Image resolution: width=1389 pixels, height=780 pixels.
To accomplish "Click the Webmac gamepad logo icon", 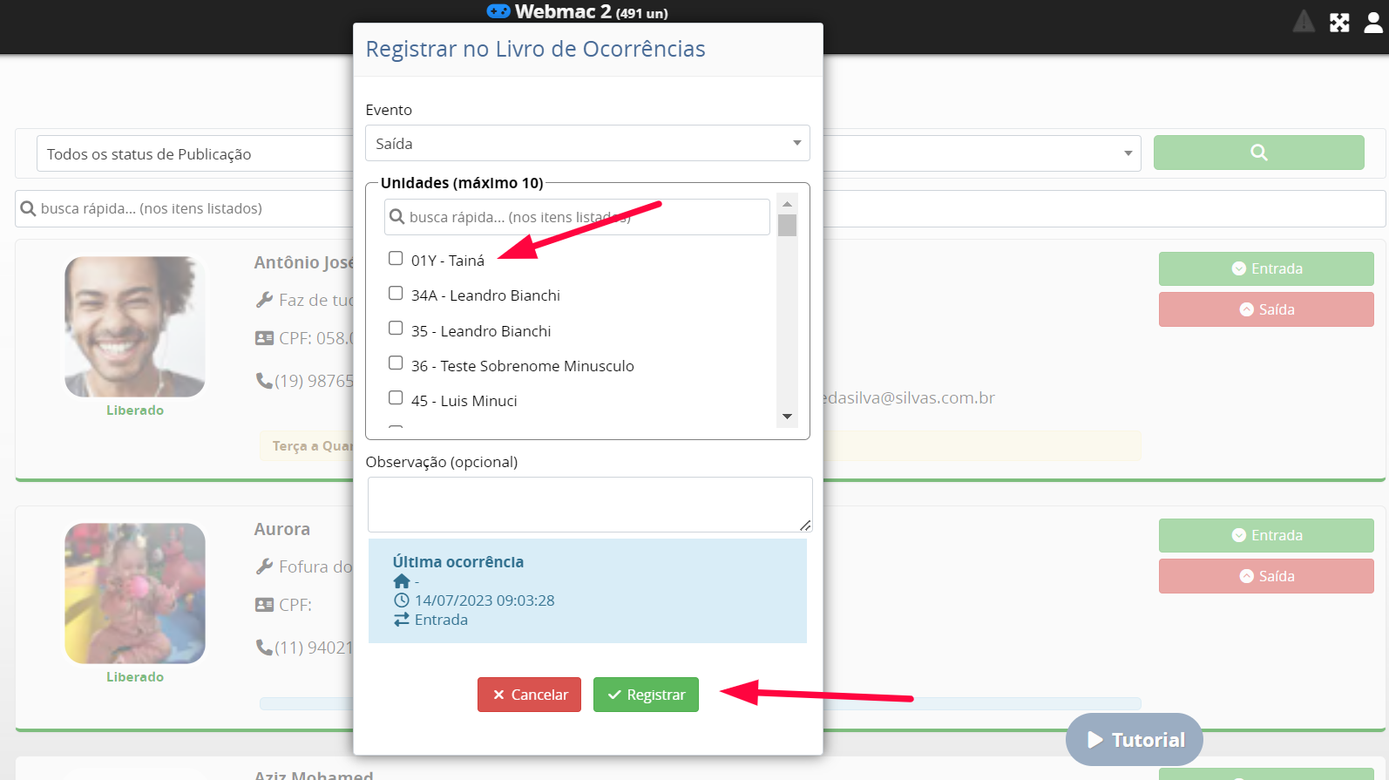I will point(498,11).
